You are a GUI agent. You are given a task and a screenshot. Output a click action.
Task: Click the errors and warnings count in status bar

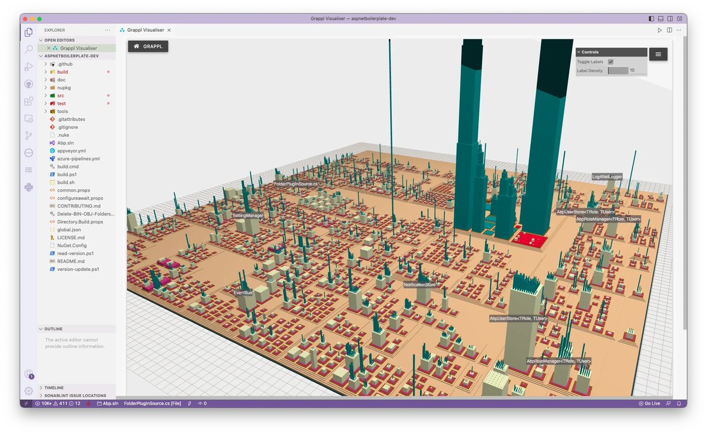pyautogui.click(x=58, y=403)
